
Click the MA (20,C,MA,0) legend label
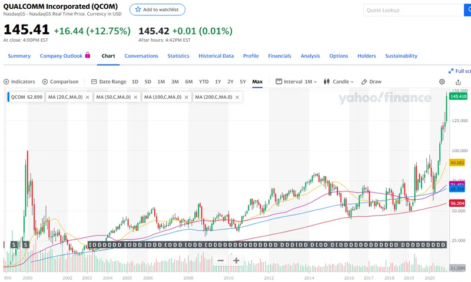click(65, 97)
